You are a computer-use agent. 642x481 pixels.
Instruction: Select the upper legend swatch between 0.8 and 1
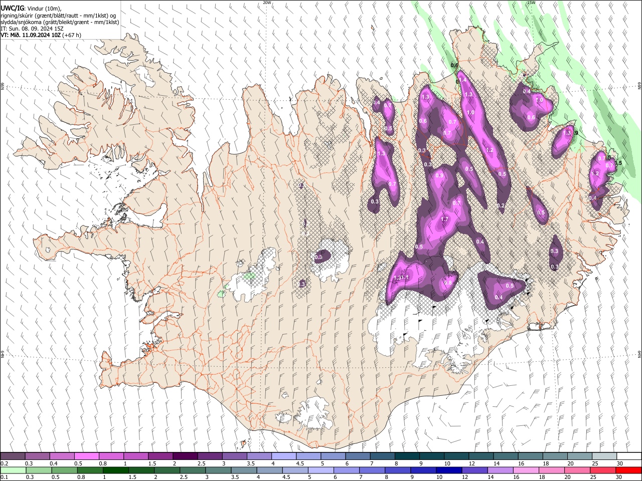click(111, 456)
